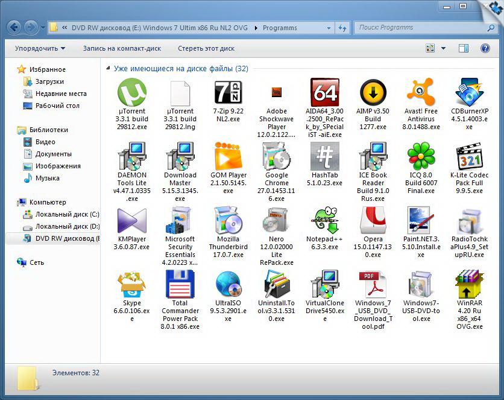The image size is (504, 400).
Task: Select the Notepad++ 6.3.3.exe icon
Action: tap(324, 221)
